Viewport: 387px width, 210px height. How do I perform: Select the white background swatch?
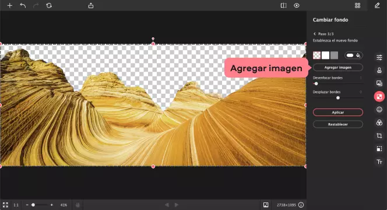click(326, 55)
